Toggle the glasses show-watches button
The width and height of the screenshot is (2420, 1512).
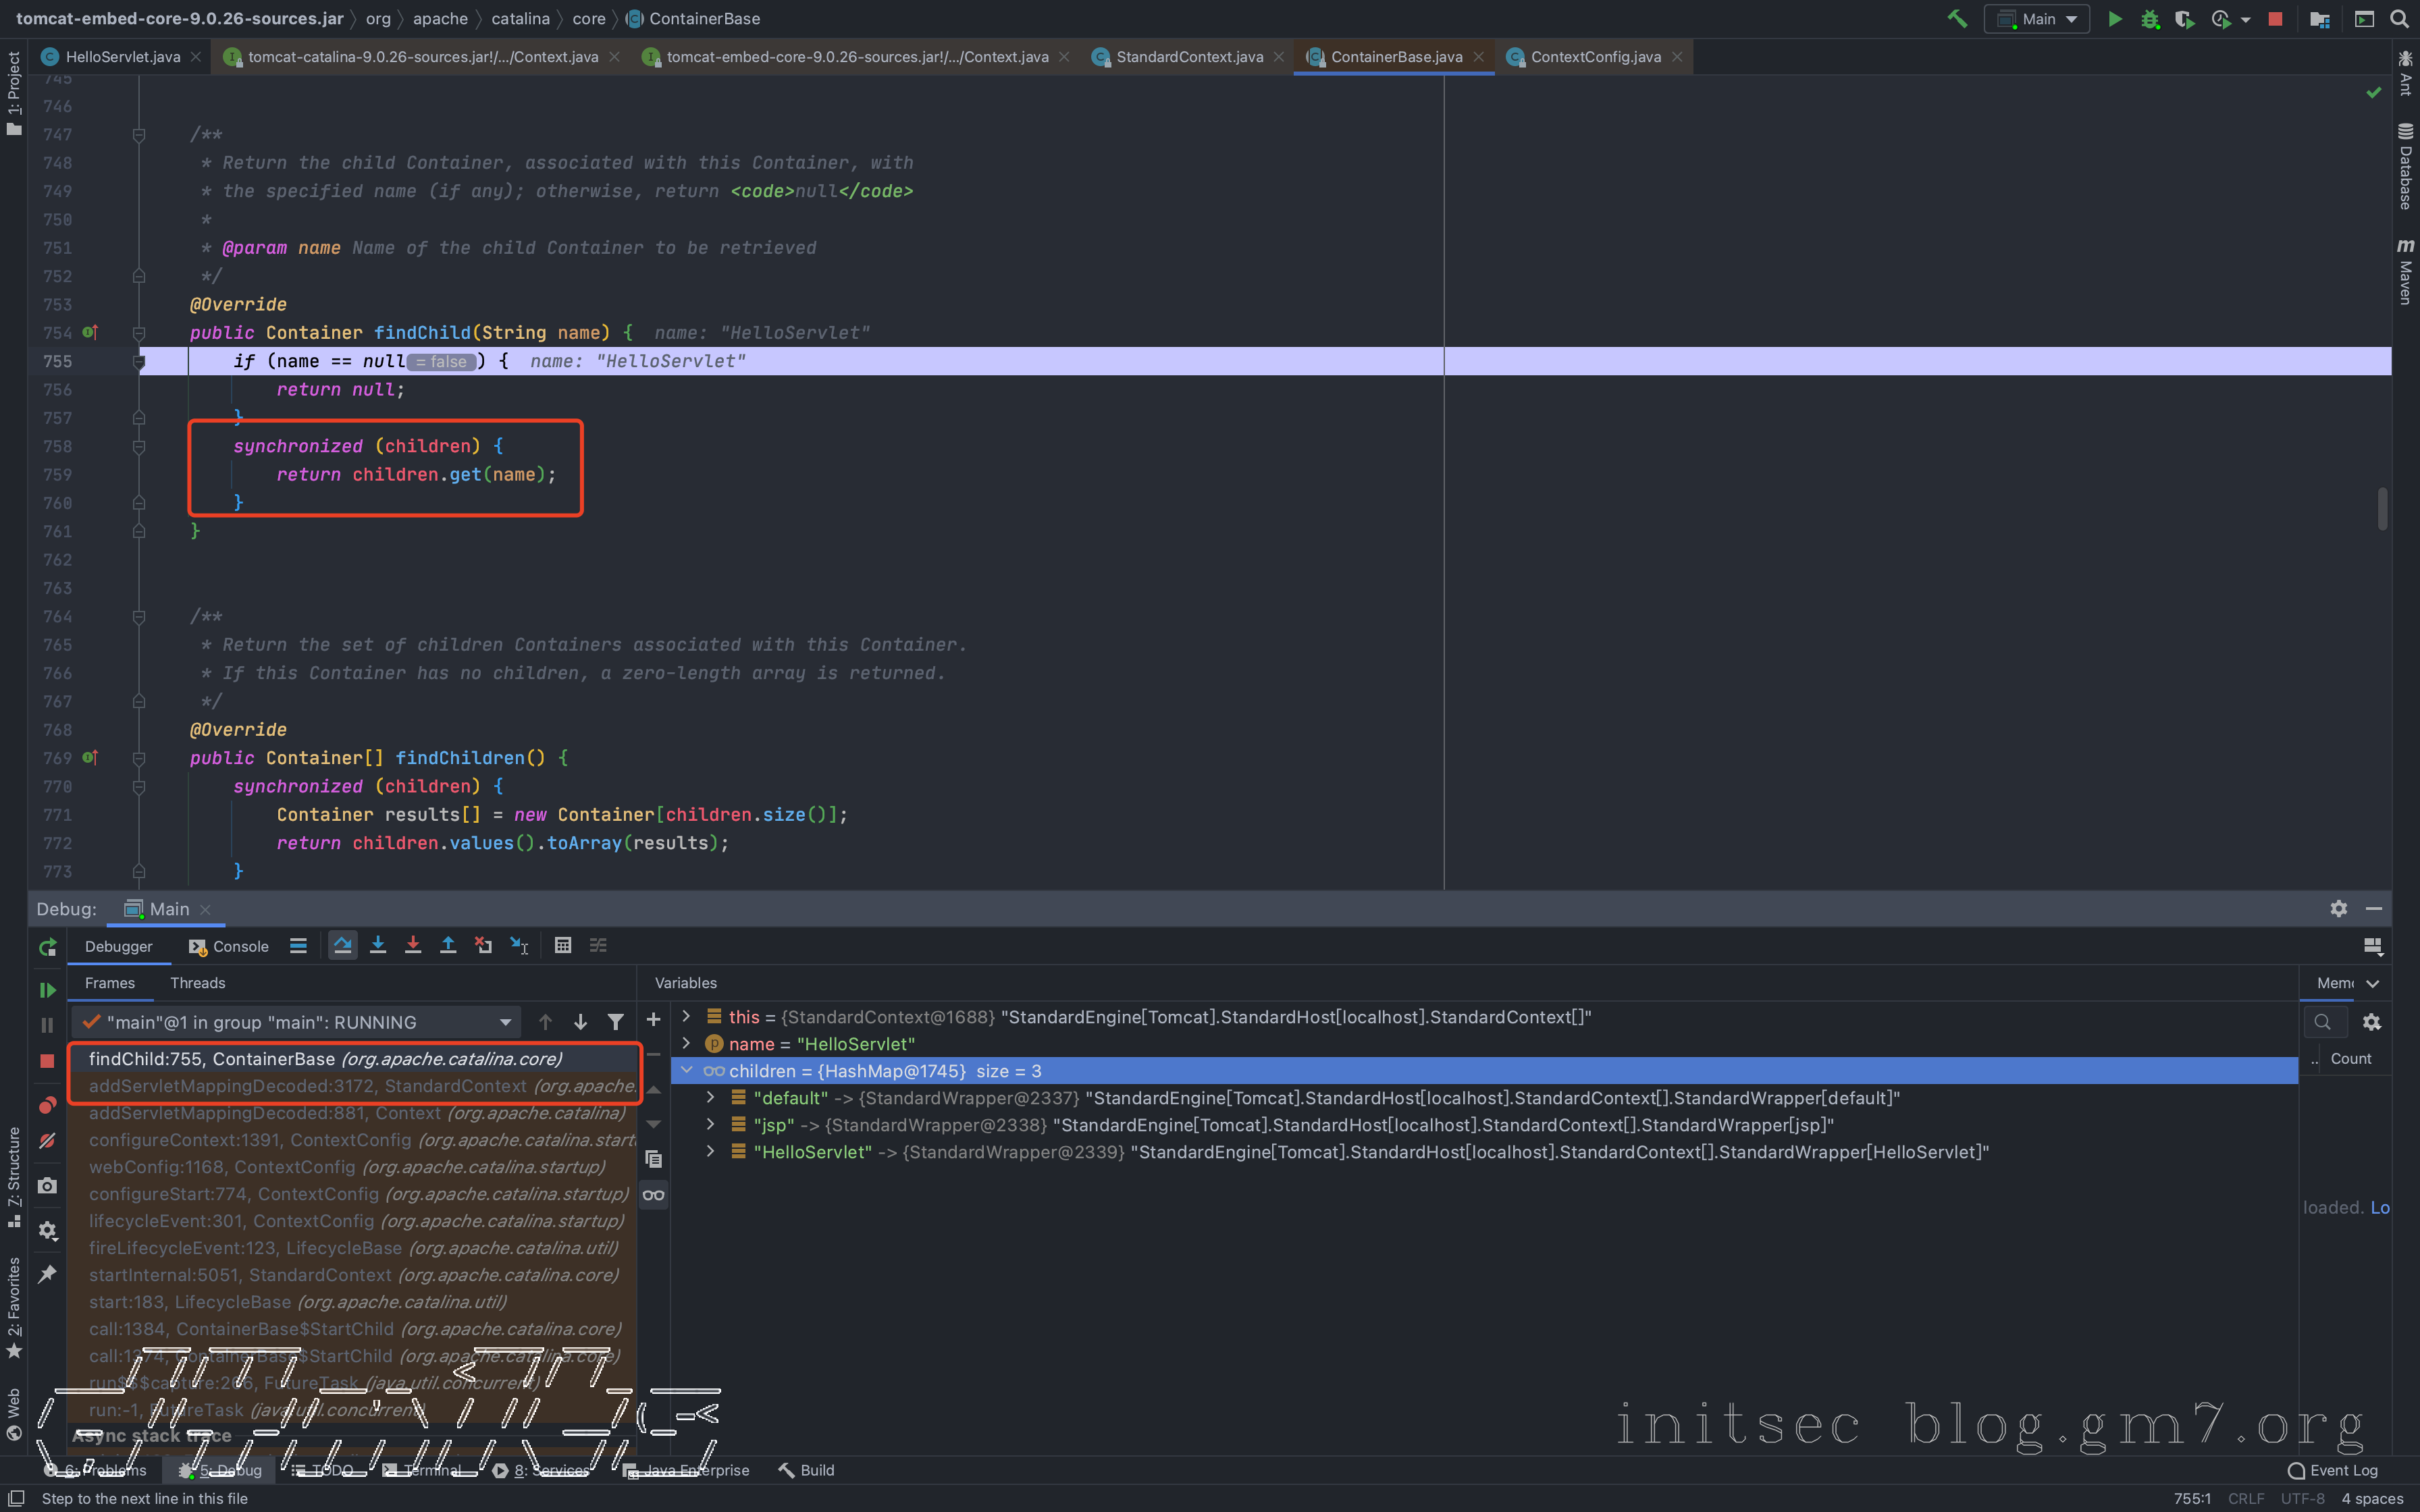[653, 1195]
